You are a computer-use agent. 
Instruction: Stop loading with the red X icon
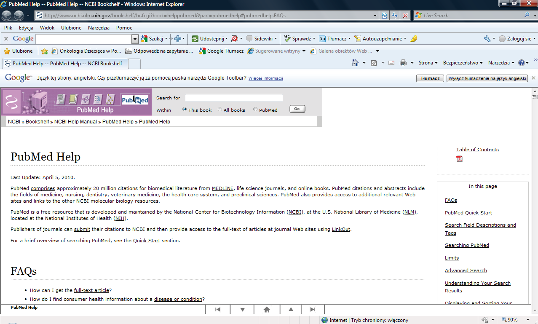(405, 16)
